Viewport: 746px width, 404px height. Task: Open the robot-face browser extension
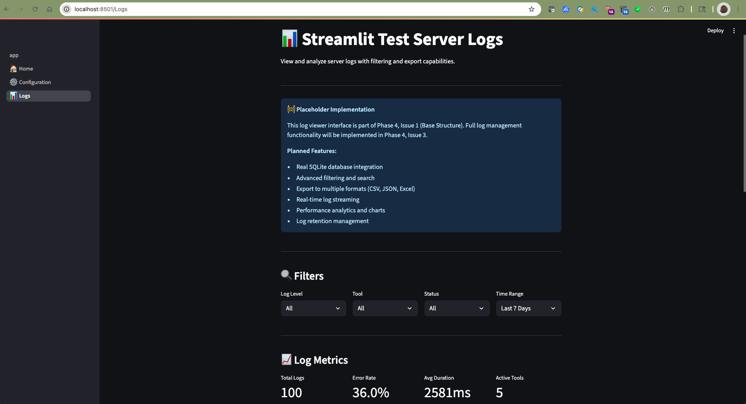[652, 9]
